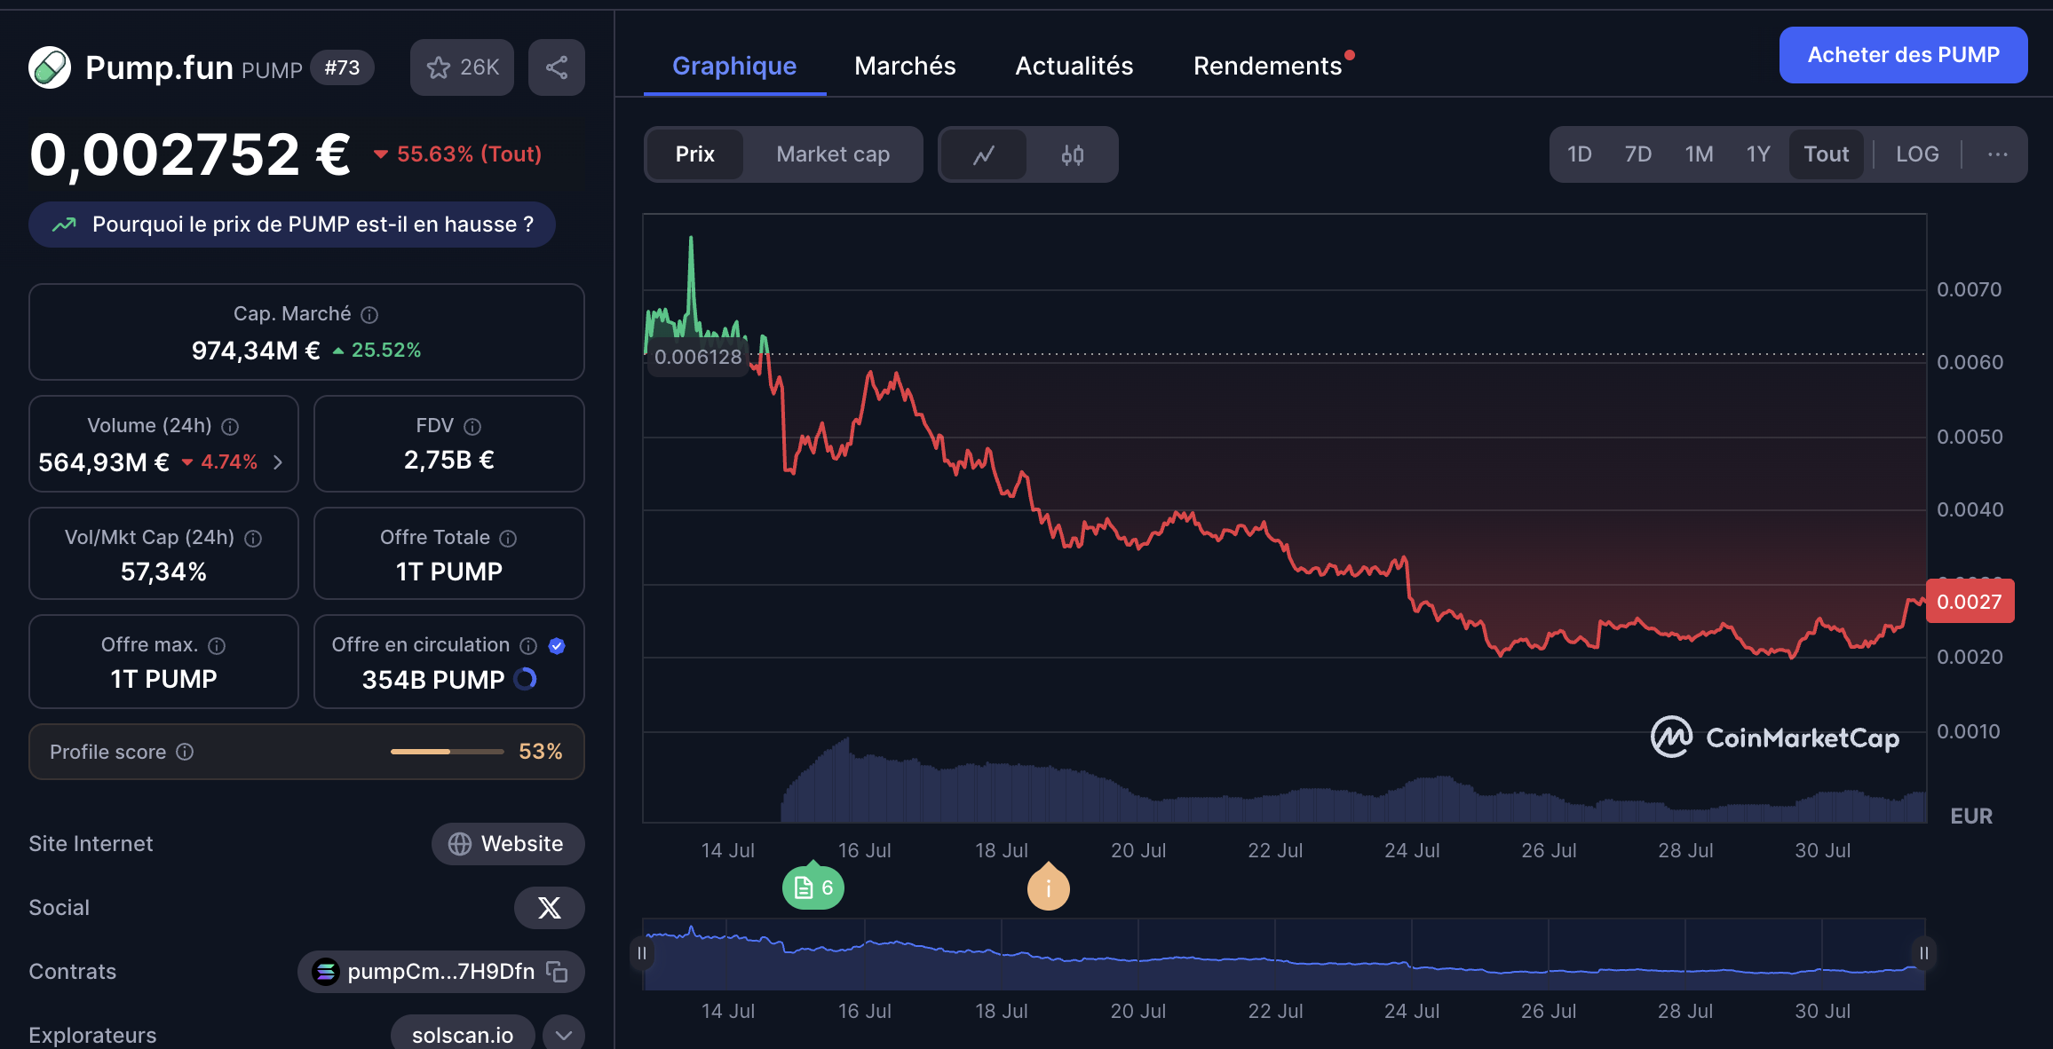
Task: Click the green '6' news marker below the chart
Action: pos(812,886)
